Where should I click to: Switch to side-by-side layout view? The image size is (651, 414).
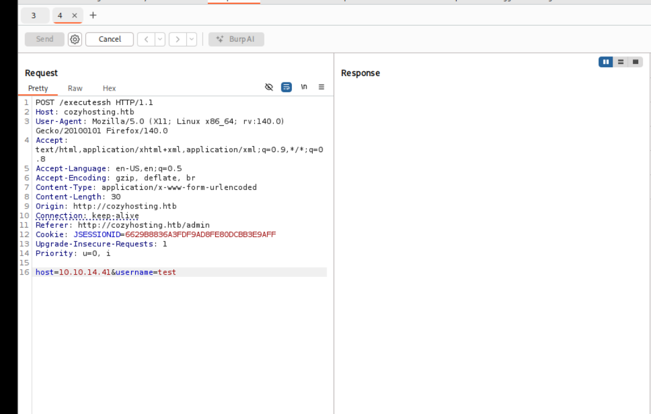[606, 62]
